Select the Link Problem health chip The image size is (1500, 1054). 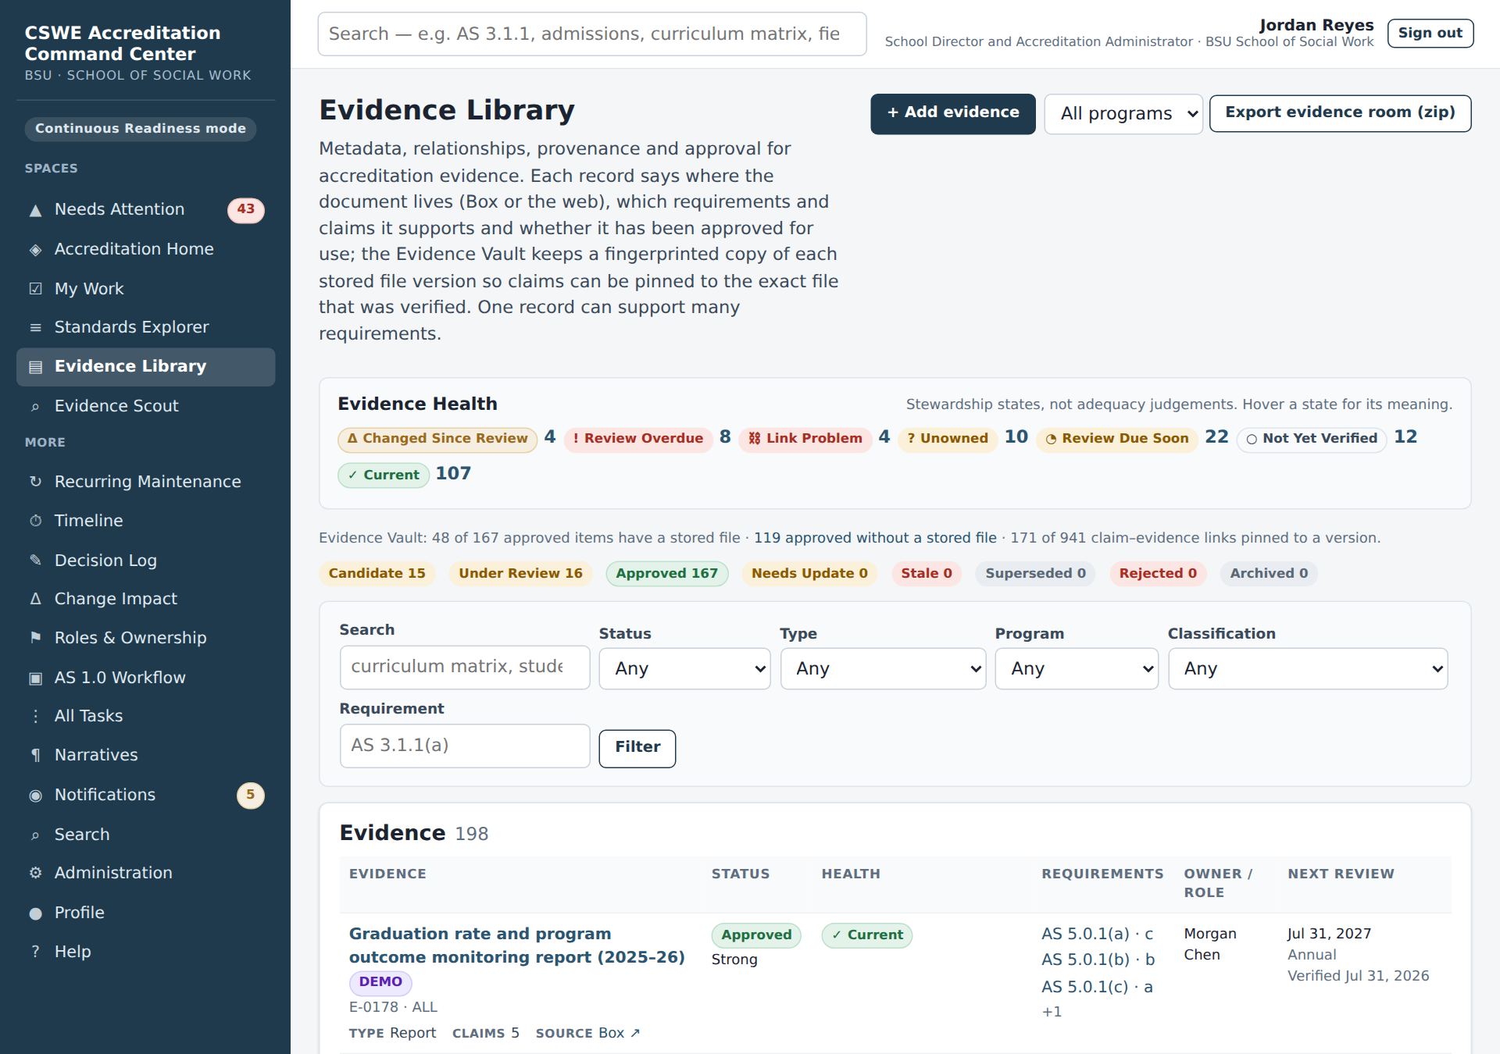click(805, 439)
